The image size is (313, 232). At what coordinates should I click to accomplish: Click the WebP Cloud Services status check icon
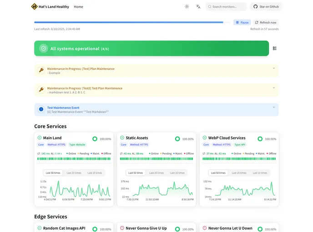point(205,138)
